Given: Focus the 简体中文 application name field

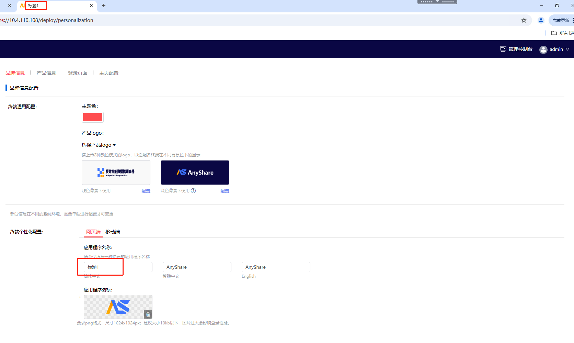Looking at the screenshot, I should pyautogui.click(x=118, y=267).
